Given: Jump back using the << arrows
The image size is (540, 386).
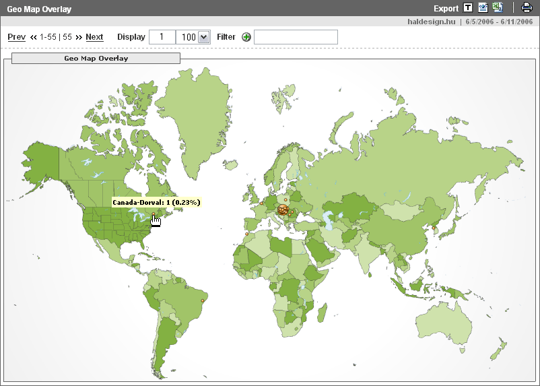Looking at the screenshot, I should point(34,37).
